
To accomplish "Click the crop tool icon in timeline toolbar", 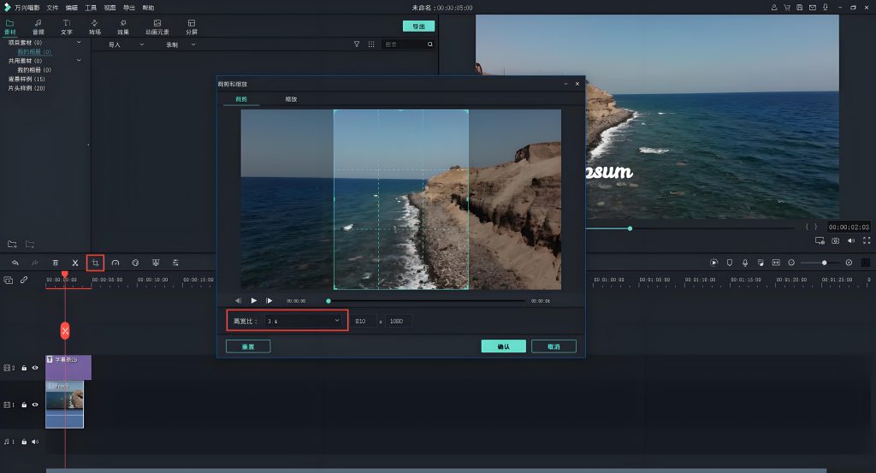I will coord(95,263).
